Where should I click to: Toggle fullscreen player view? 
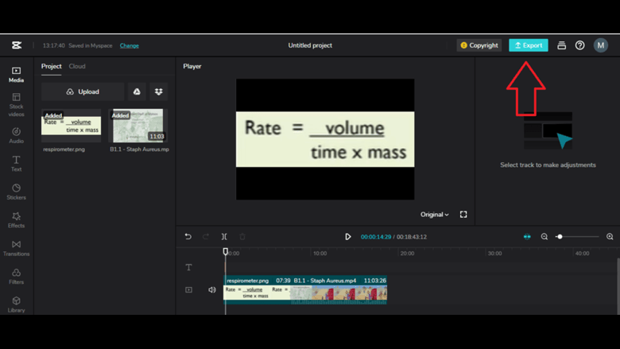click(x=463, y=215)
